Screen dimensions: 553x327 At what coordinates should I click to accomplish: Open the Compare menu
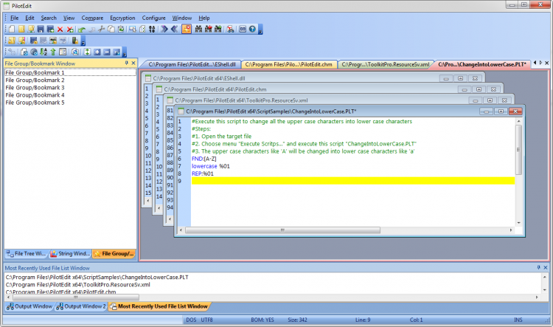click(92, 18)
